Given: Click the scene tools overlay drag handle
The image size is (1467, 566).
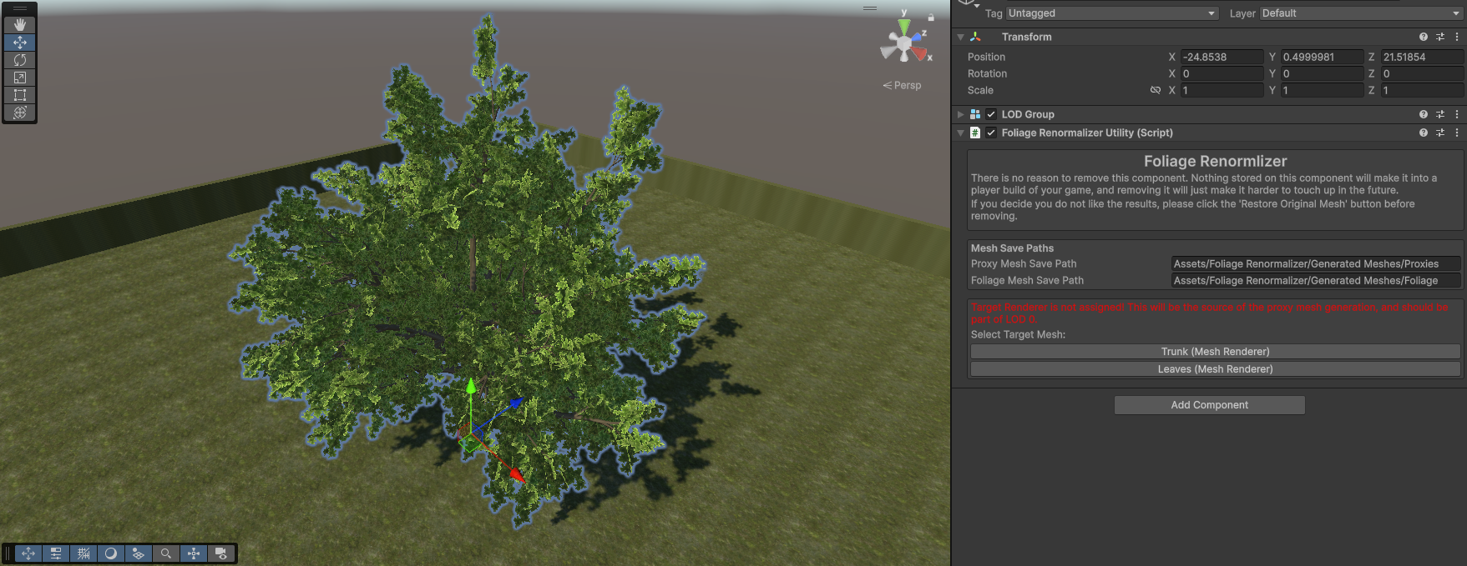Looking at the screenshot, I should click(x=20, y=8).
